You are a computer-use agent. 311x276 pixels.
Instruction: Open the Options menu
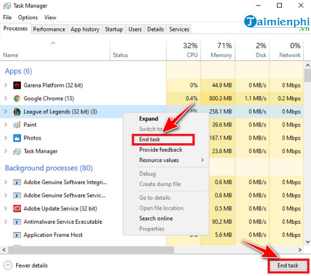(28, 17)
